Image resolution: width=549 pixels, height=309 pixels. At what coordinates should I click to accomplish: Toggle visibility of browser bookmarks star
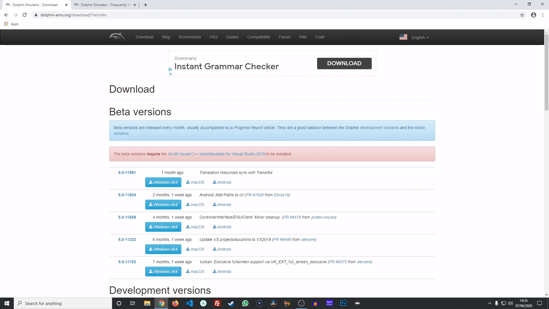coord(522,15)
